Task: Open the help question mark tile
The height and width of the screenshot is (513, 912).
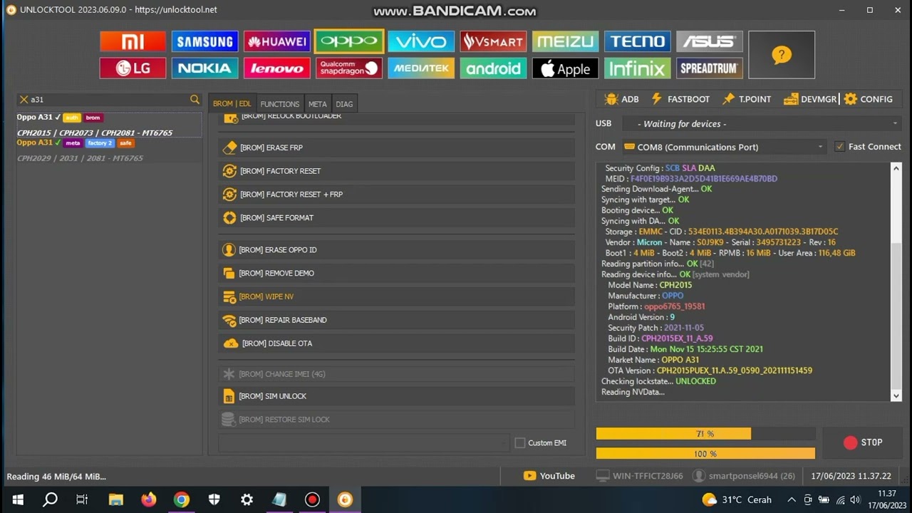Action: (x=782, y=55)
